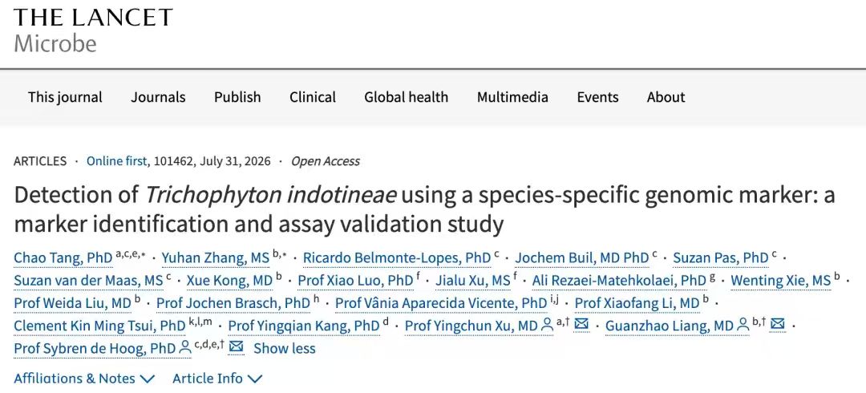Open the Multimedia menu item

pos(512,97)
